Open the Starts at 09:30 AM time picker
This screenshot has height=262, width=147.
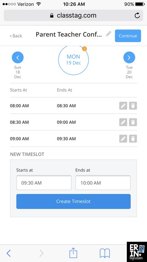(44, 183)
